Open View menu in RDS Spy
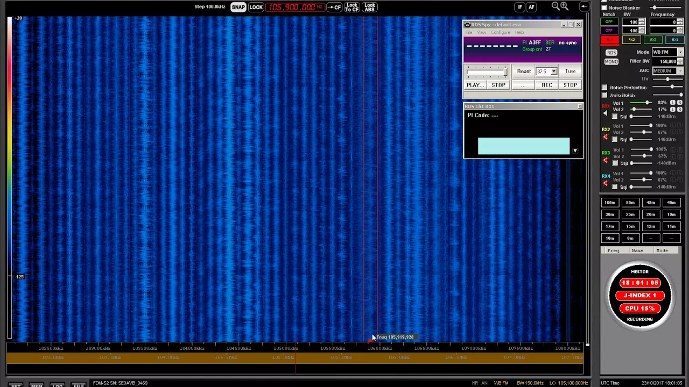The height and width of the screenshot is (387, 689). coord(481,32)
